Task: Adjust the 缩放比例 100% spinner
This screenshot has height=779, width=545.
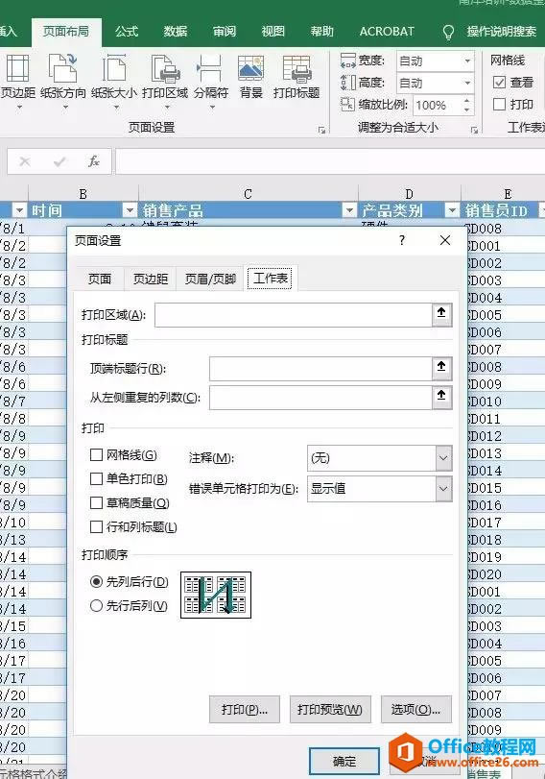Action: 466,105
